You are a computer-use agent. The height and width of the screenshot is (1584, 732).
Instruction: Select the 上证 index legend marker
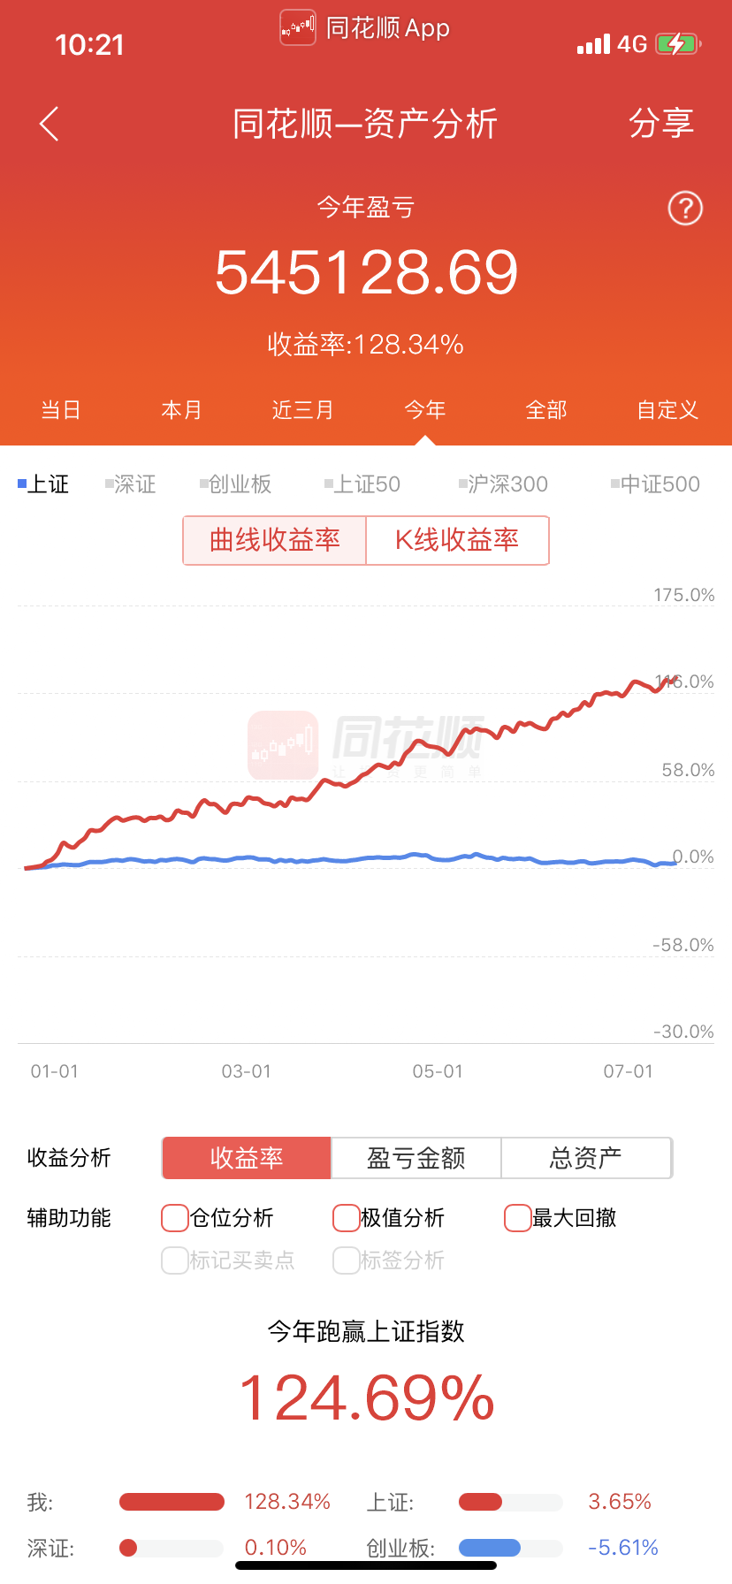coord(23,484)
